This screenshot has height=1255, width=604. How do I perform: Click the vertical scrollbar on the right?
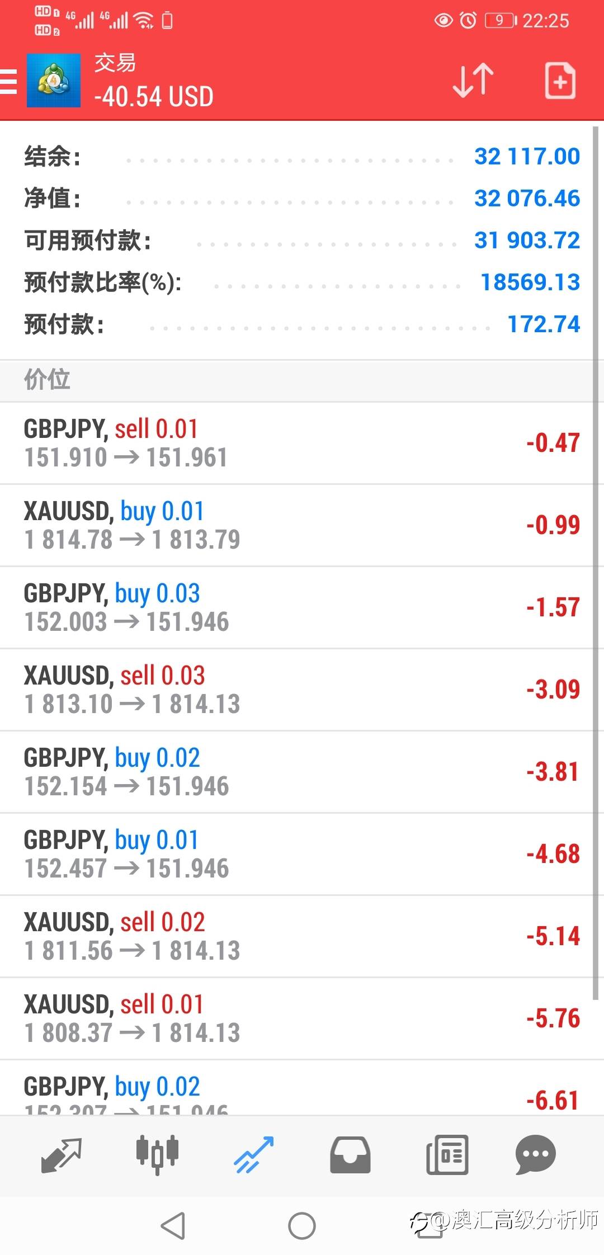click(596, 559)
